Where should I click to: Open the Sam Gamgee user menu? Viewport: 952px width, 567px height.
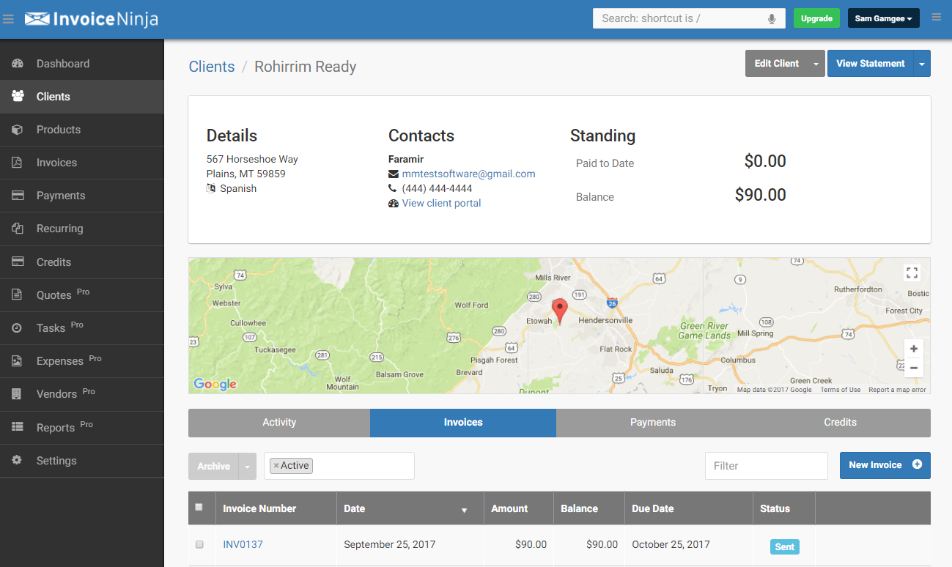point(883,19)
